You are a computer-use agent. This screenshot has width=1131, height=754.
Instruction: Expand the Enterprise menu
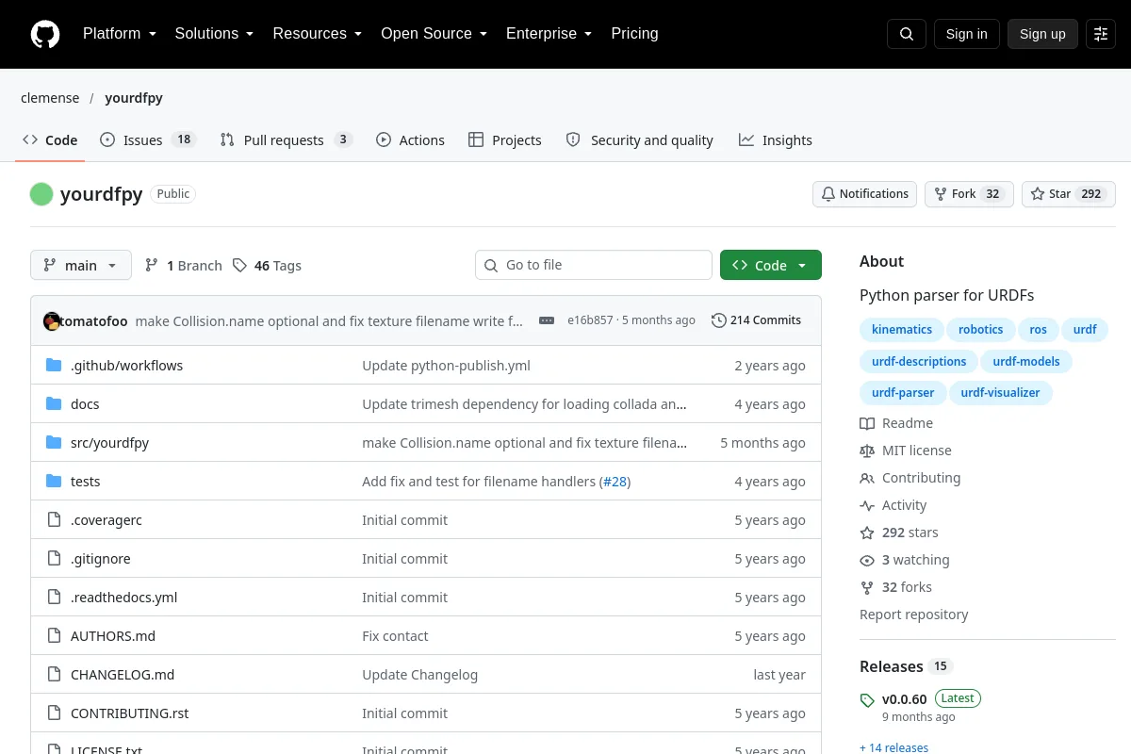(x=549, y=34)
